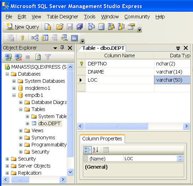
Task: Open the Community menu
Action: [x=137, y=17]
